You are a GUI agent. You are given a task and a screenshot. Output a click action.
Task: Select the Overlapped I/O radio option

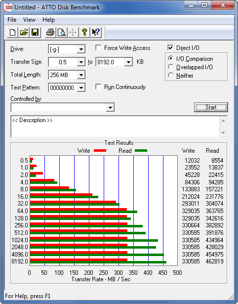pyautogui.click(x=171, y=67)
